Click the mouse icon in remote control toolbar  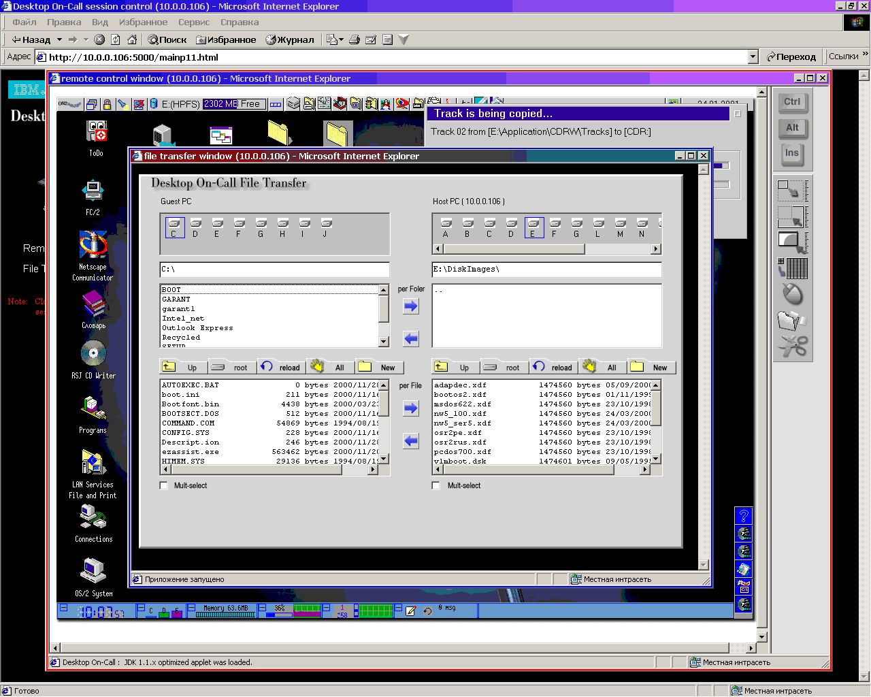coord(792,294)
